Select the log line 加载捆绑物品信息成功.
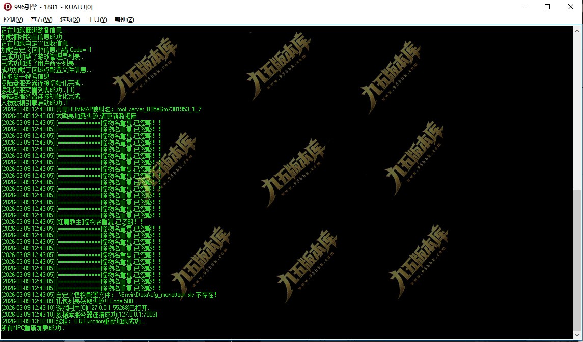The width and height of the screenshot is (583, 342). [x=32, y=37]
